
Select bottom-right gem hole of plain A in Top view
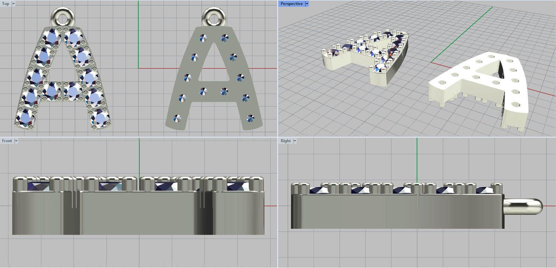[x=250, y=119]
